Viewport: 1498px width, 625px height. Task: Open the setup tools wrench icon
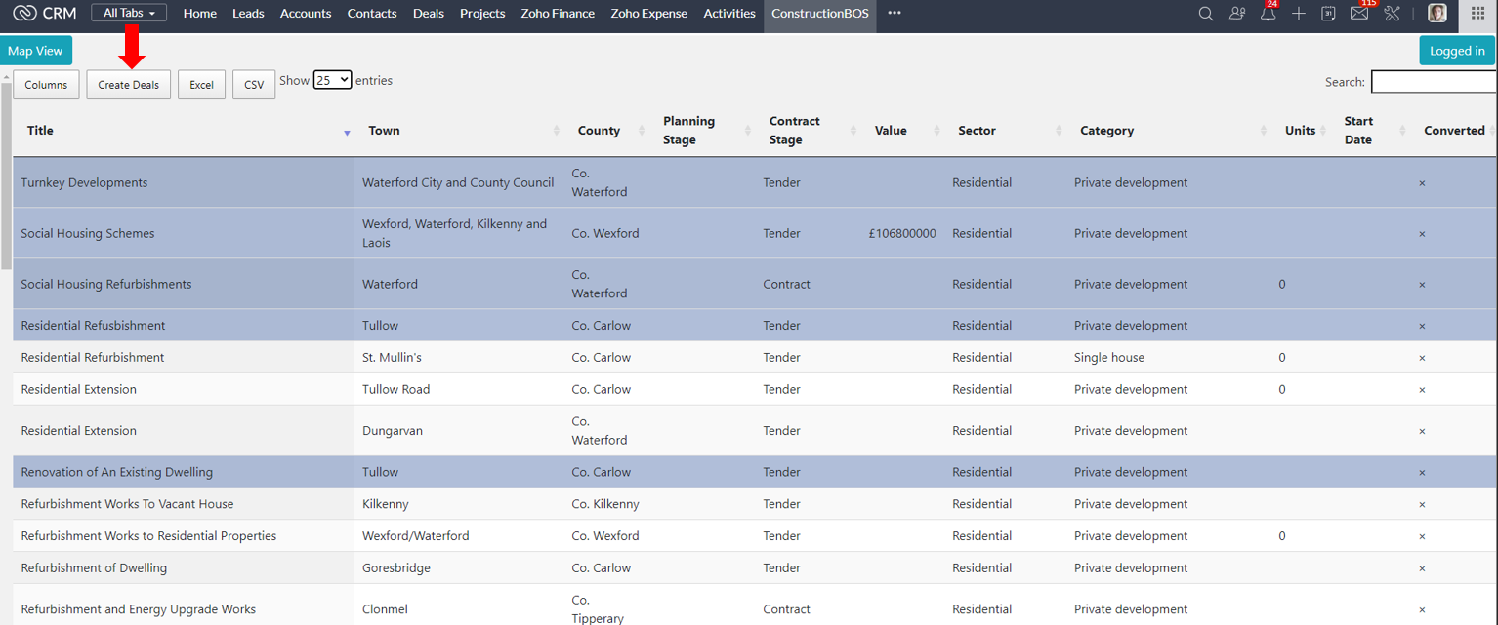click(x=1393, y=14)
